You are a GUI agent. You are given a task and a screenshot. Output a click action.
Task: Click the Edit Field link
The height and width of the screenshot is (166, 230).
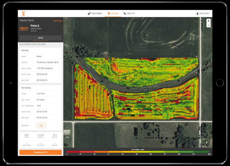pyautogui.click(x=57, y=21)
